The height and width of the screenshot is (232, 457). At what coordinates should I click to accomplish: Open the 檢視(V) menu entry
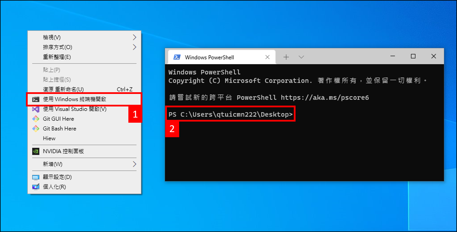point(84,37)
